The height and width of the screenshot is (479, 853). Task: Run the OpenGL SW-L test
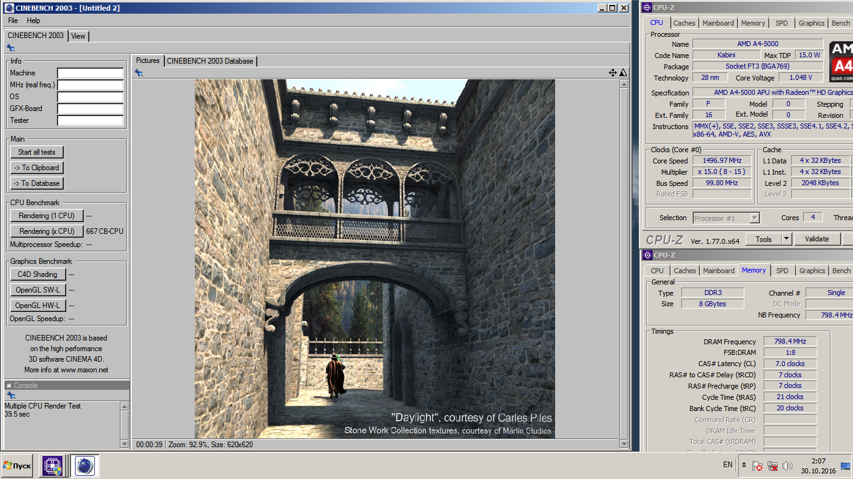37,290
